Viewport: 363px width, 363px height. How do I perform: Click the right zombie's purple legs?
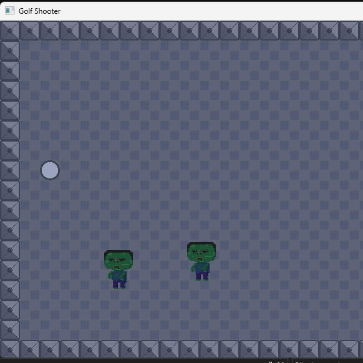tap(202, 276)
